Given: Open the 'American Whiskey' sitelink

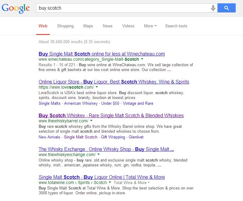Looking at the screenshot, I should [x=81, y=103].
